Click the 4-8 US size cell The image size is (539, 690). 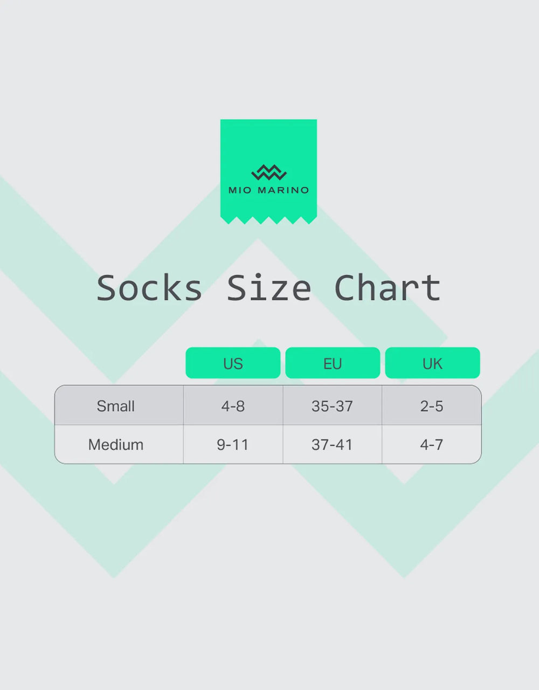pyautogui.click(x=233, y=406)
